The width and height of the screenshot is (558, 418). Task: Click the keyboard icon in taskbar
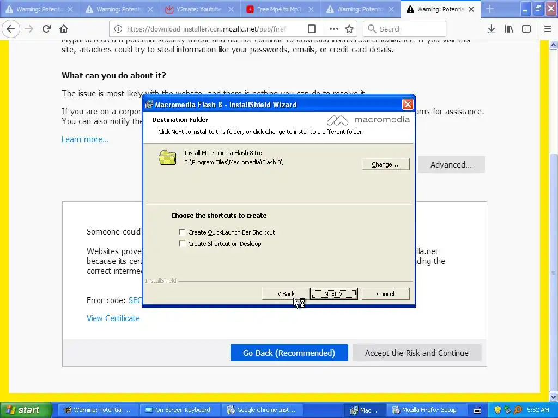point(477,410)
